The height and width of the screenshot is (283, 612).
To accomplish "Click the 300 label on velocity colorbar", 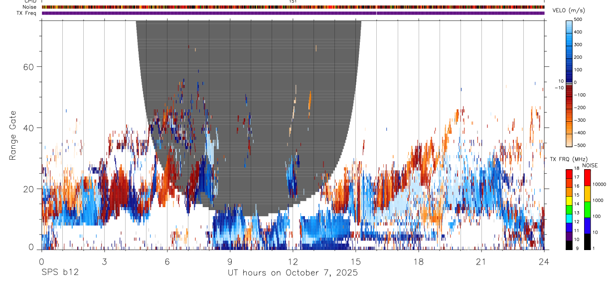I will 578,44.
